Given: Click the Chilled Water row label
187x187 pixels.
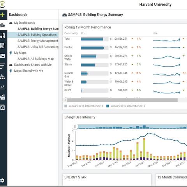Looking at the screenshot, I should pos(68,58).
